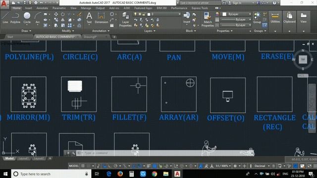Toggle the grid display in status bar
The image size is (317, 178).
(x=83, y=166)
